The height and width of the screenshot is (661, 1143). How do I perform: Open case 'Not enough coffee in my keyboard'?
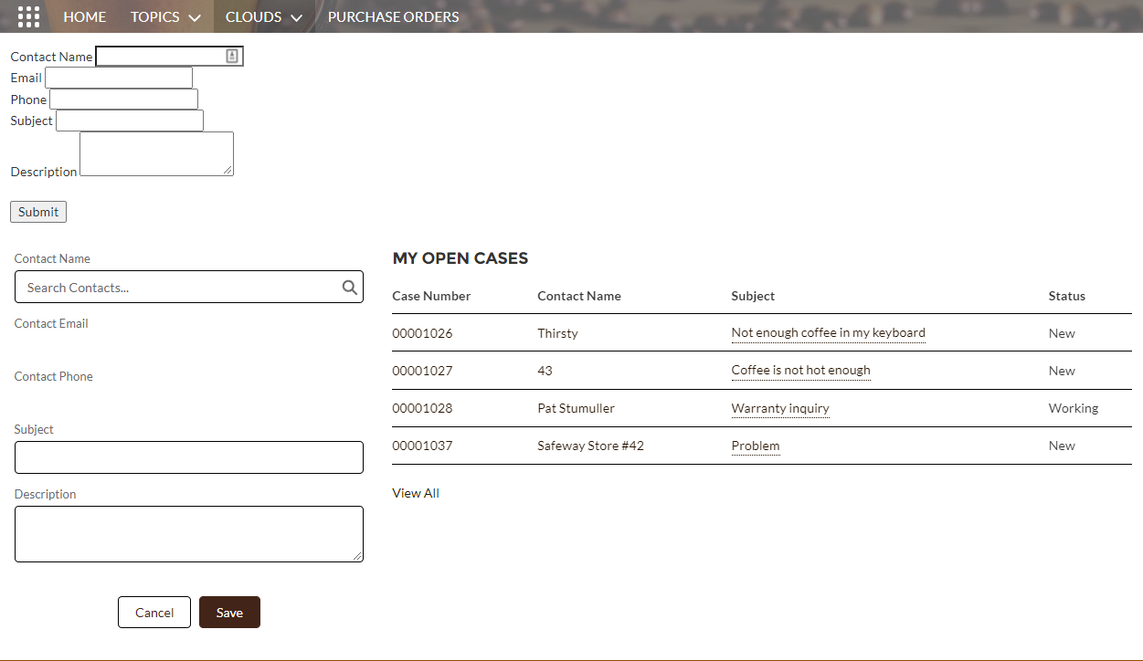tap(829, 333)
